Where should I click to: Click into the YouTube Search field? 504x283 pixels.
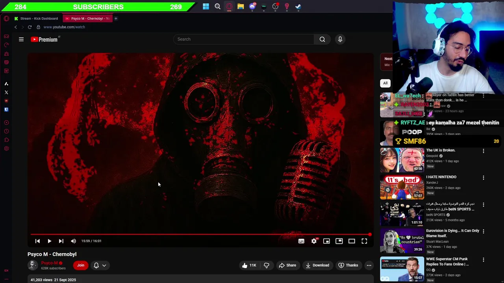(244, 39)
